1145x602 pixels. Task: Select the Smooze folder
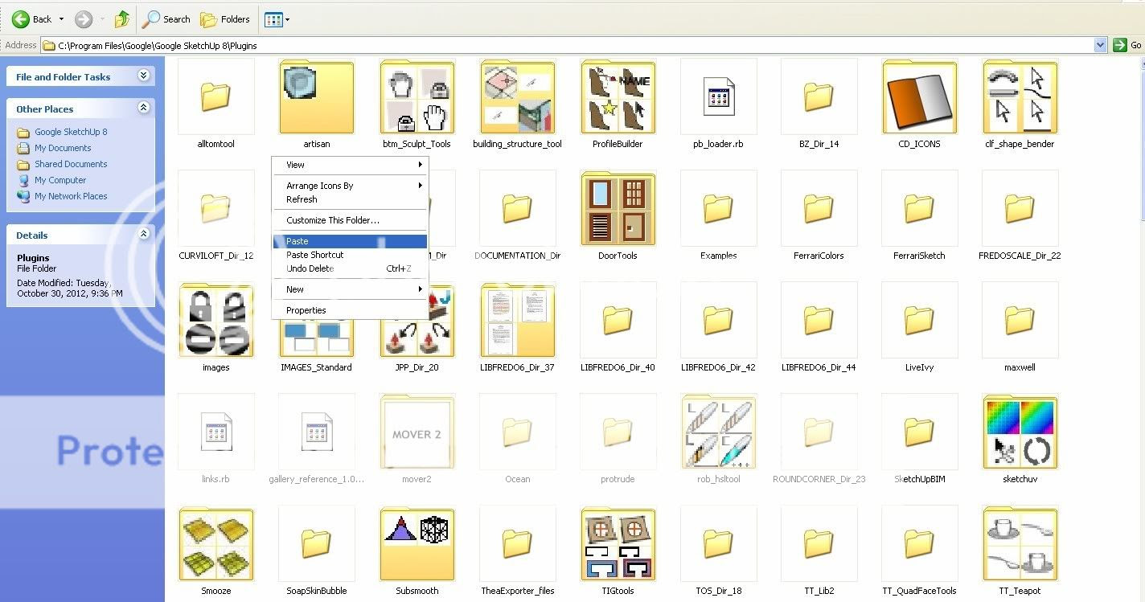(215, 543)
